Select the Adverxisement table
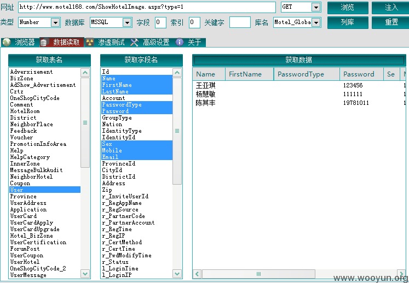 (x=44, y=72)
